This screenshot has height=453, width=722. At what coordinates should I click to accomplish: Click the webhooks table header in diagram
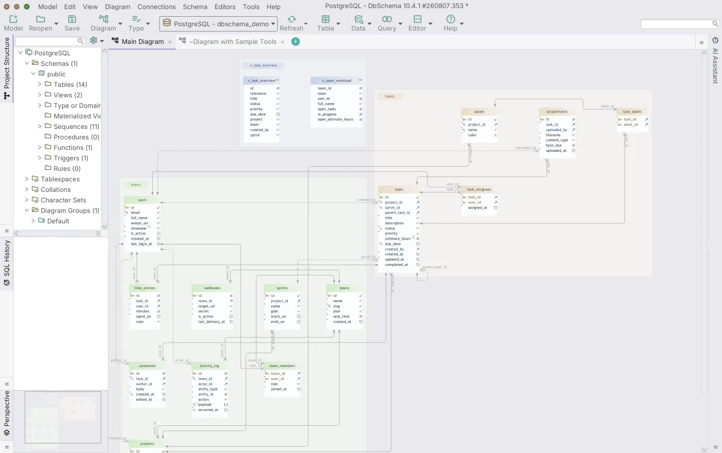[x=212, y=288]
